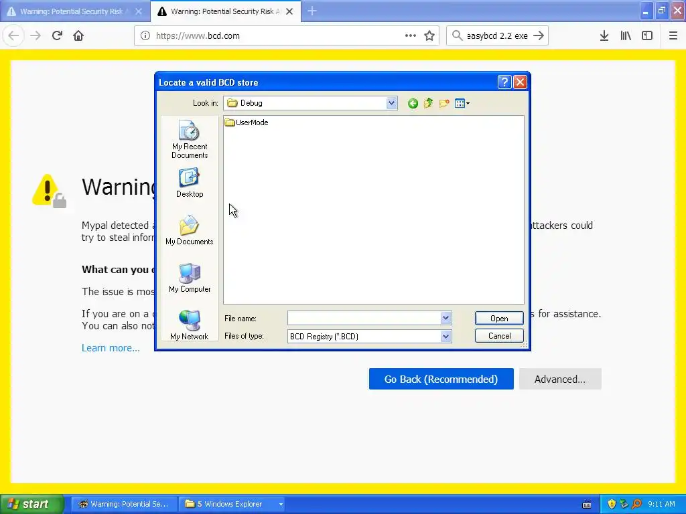Select the UserMode folder

(x=247, y=122)
